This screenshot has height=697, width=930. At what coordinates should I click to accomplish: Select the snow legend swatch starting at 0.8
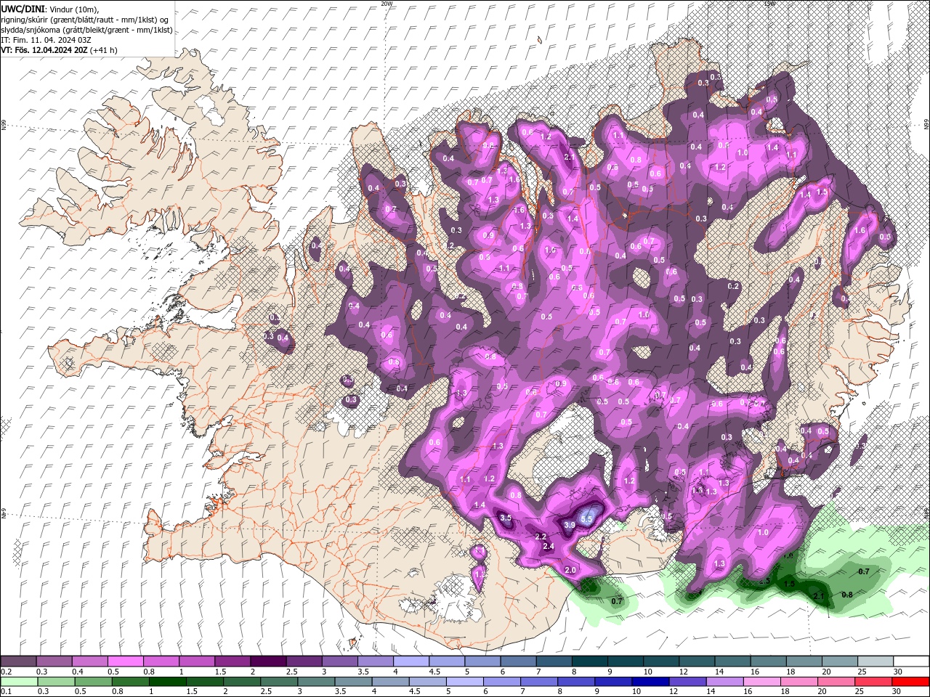[x=161, y=661]
